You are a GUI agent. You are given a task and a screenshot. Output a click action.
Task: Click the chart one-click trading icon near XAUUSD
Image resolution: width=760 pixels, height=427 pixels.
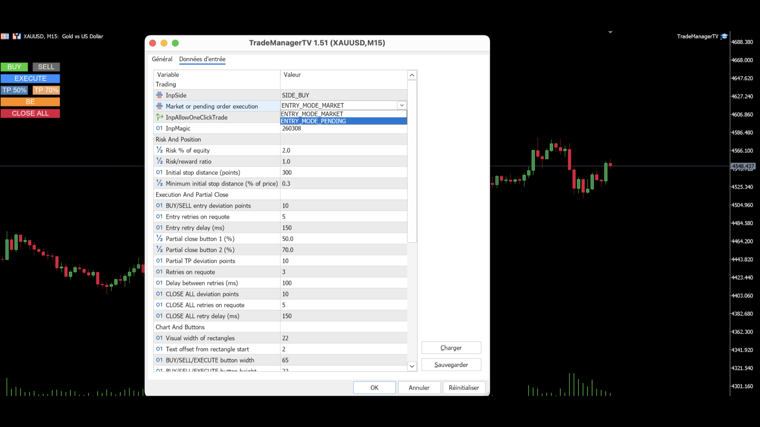[x=17, y=36]
